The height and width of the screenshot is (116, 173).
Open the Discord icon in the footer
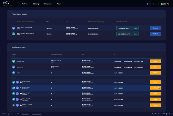[x=164, y=114]
